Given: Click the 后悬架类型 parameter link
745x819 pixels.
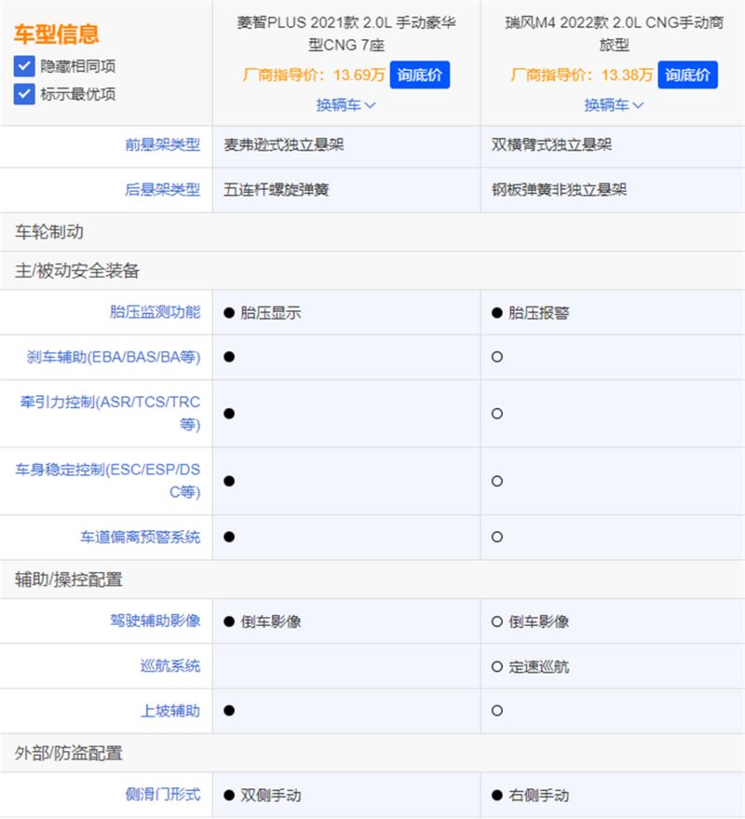Looking at the screenshot, I should [x=162, y=189].
